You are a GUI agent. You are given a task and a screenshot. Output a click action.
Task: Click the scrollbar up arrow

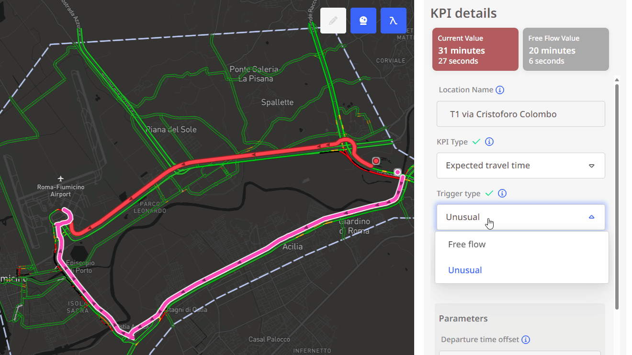pyautogui.click(x=617, y=80)
